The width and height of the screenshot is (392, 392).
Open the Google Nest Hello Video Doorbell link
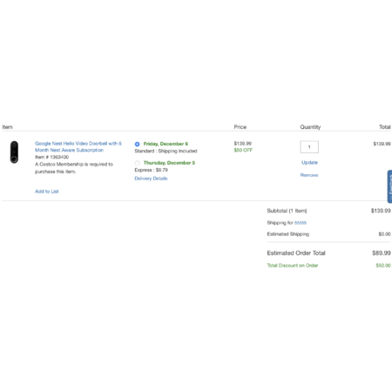[78, 146]
